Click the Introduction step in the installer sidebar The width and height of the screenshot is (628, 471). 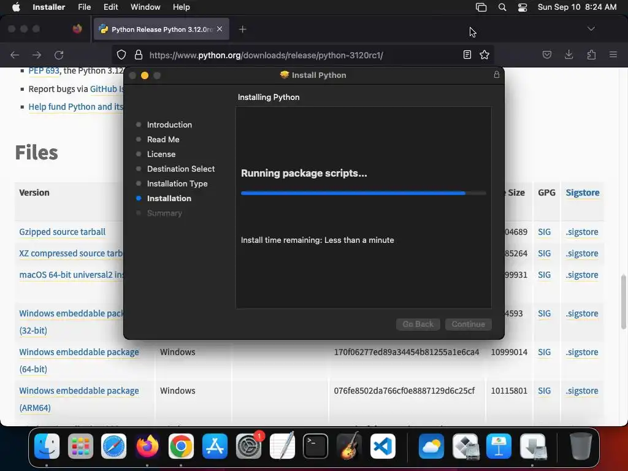pos(169,124)
